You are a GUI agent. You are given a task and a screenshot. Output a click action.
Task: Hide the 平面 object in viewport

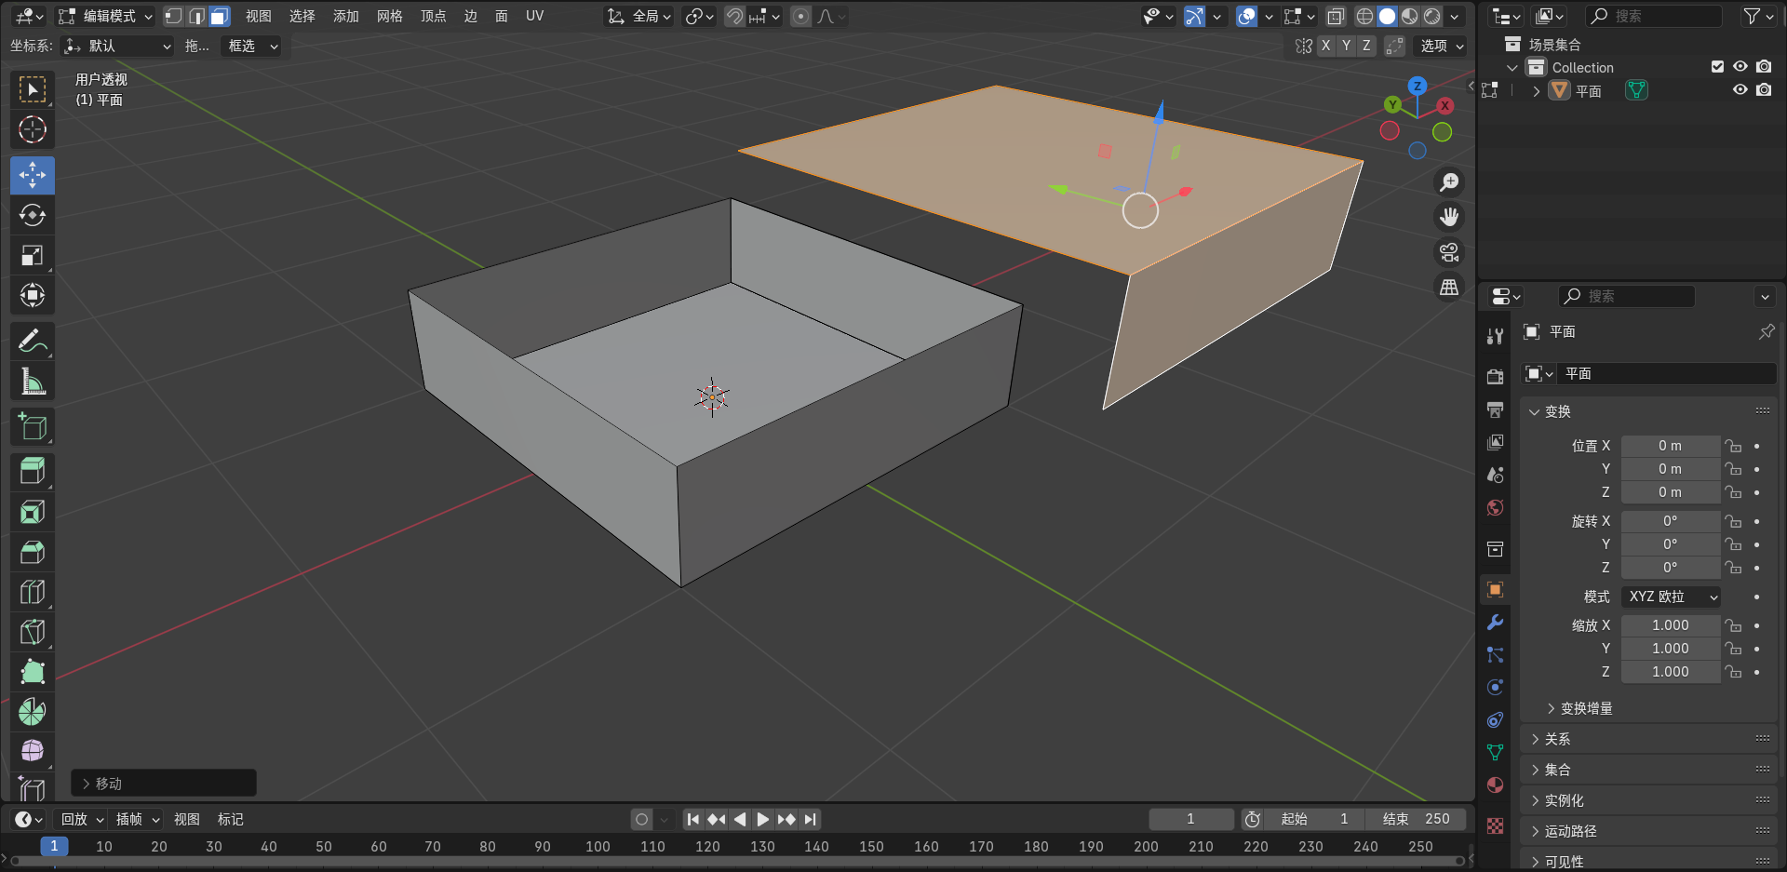pos(1740,90)
